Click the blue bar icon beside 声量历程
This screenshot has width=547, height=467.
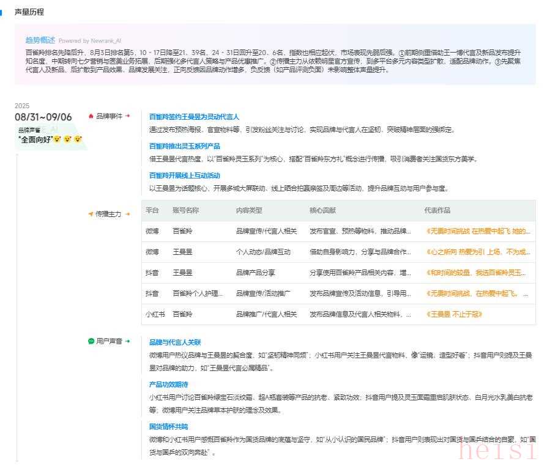tap(2, 12)
